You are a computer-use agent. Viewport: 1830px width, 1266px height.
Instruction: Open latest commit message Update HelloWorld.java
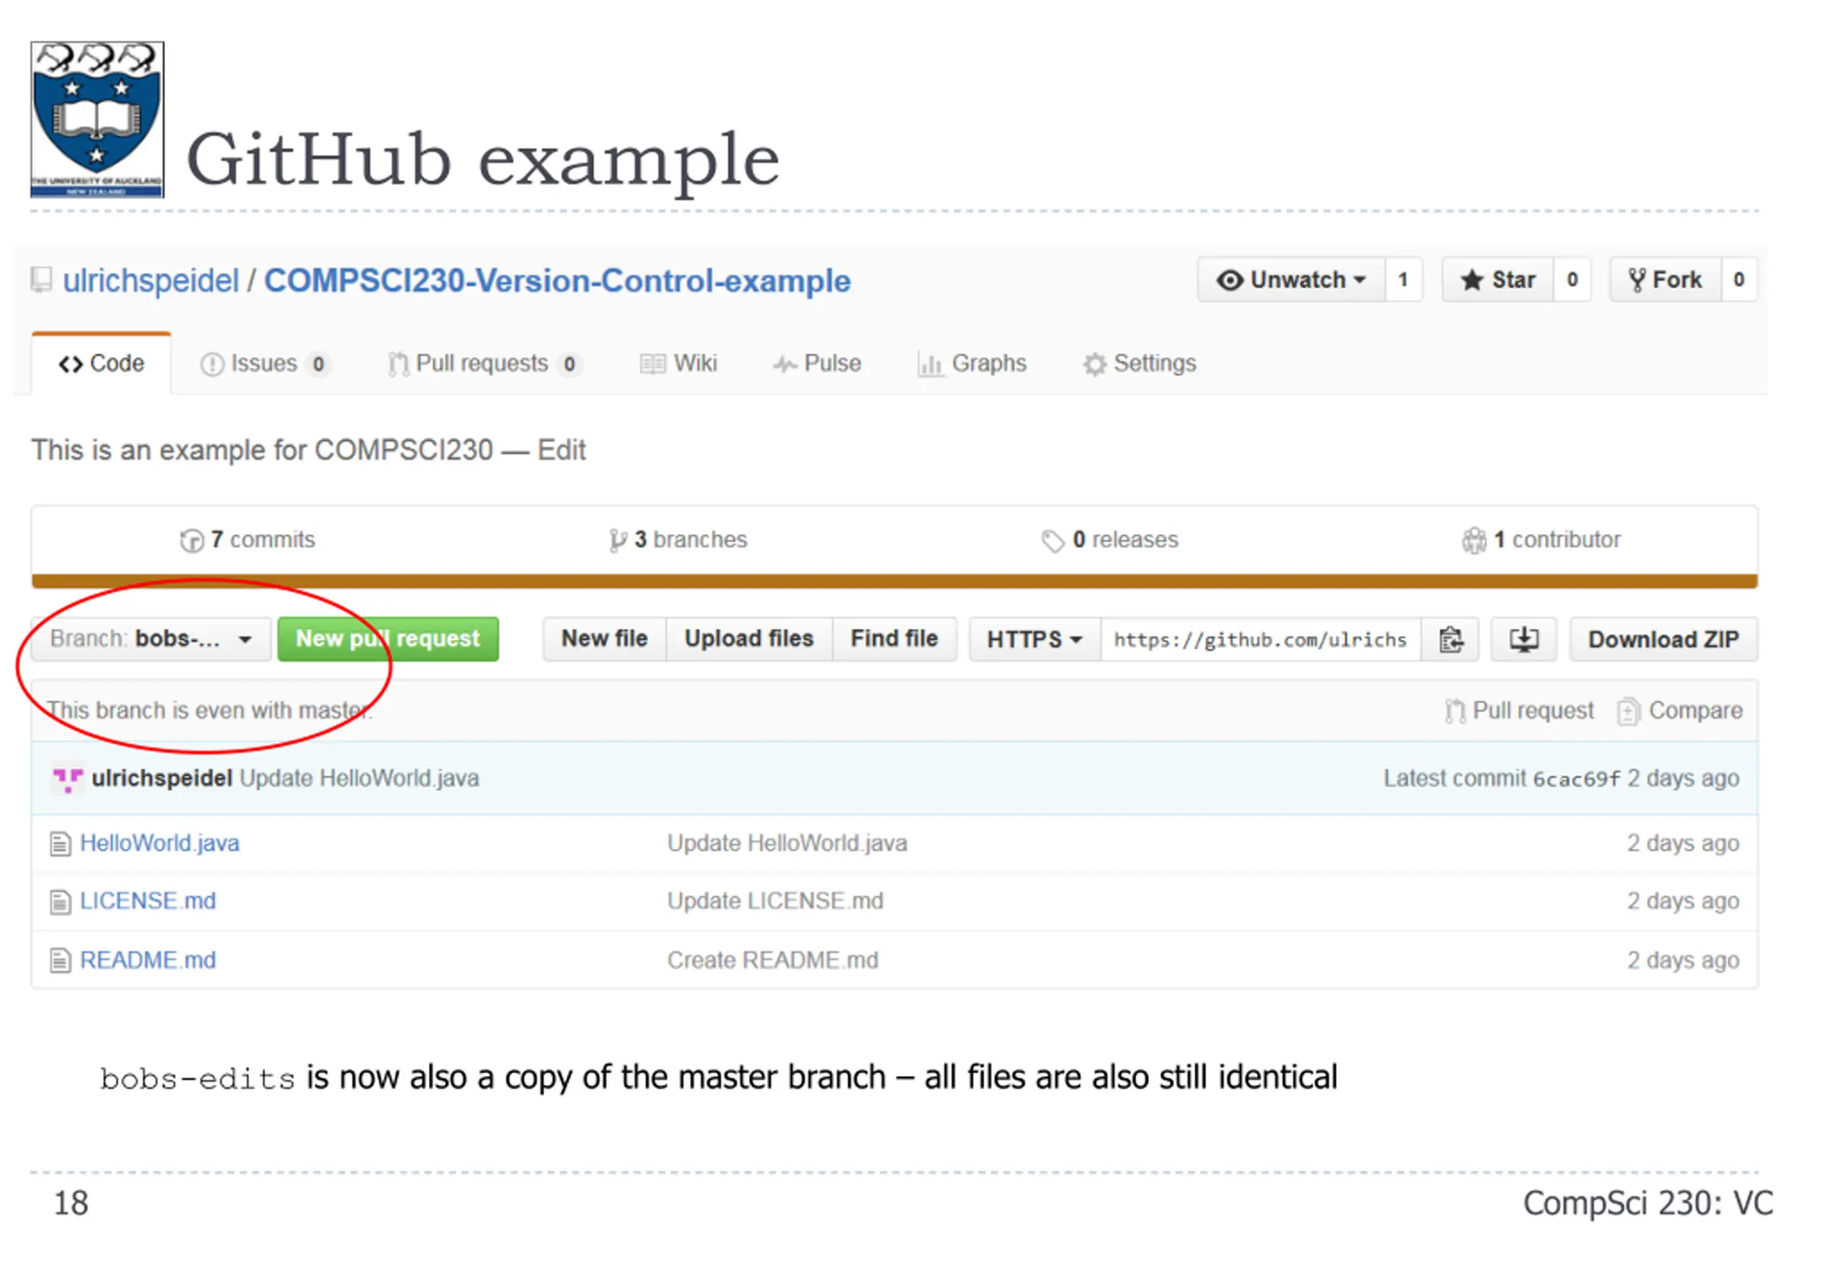(360, 778)
